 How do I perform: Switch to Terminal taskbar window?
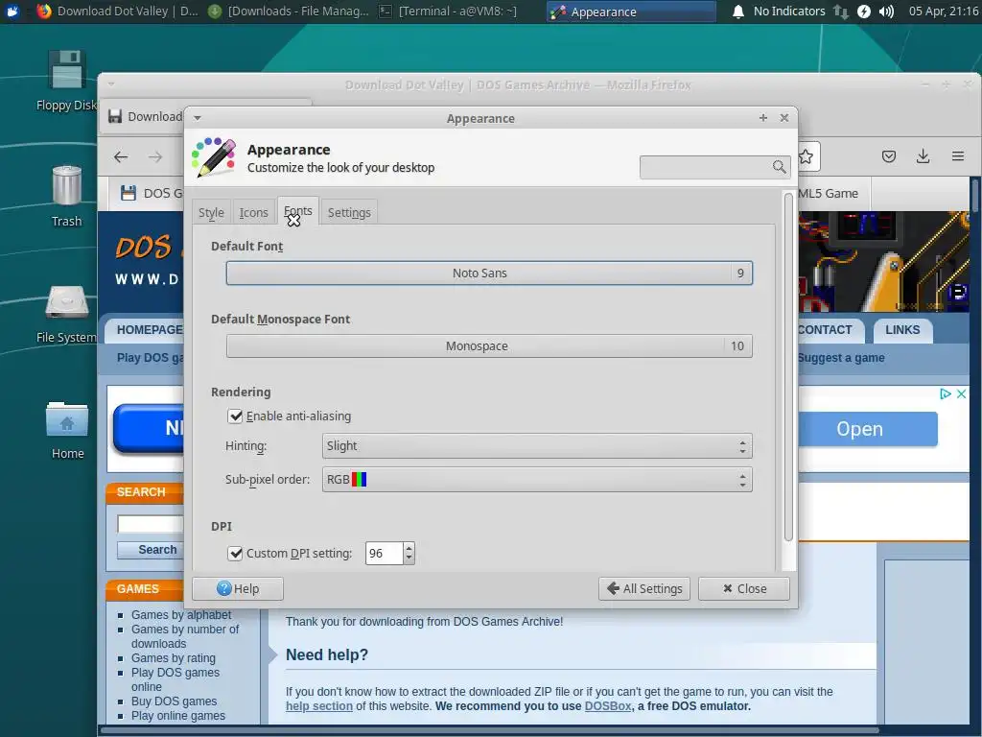449,12
